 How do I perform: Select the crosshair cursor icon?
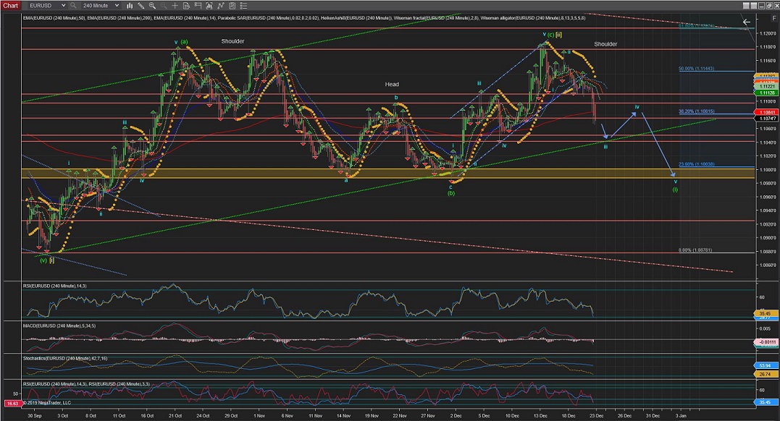(x=175, y=6)
